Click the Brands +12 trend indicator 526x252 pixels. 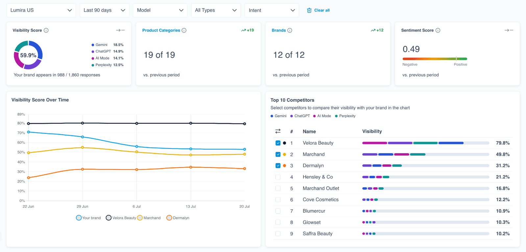point(377,30)
